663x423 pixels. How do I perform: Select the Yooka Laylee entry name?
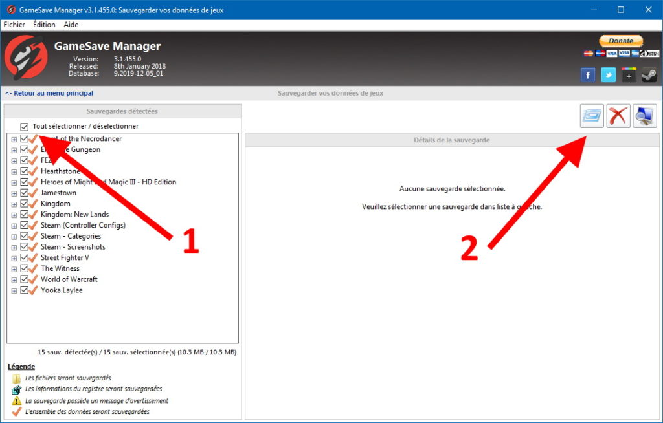tap(62, 290)
